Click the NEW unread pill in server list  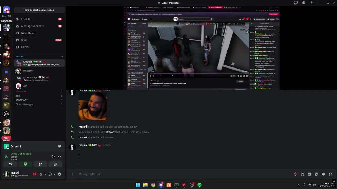(6, 138)
